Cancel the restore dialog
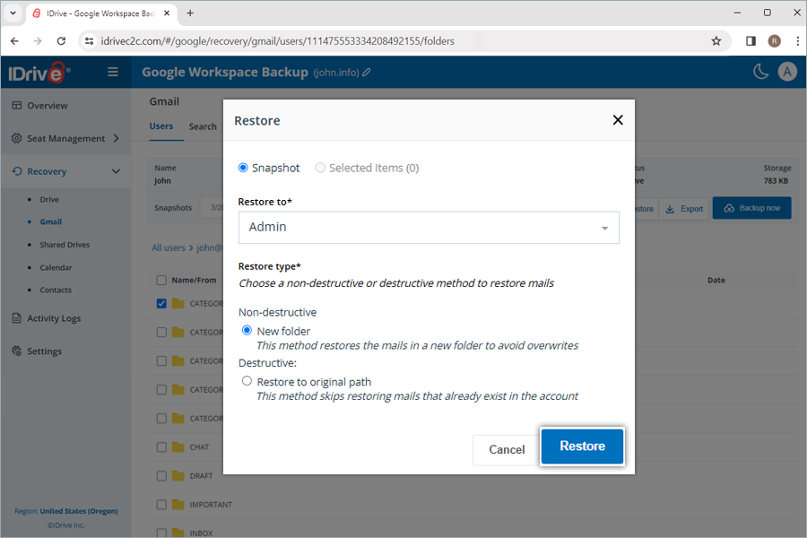The height and width of the screenshot is (538, 807). tap(507, 449)
